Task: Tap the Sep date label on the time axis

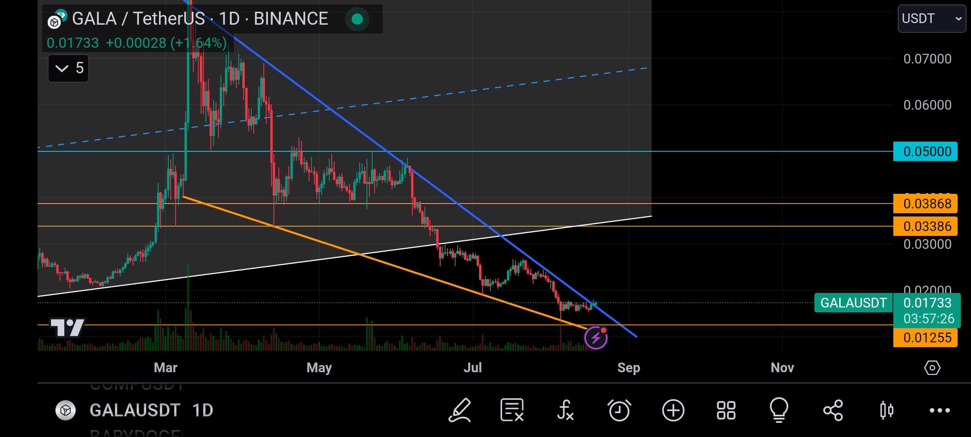Action: pyautogui.click(x=629, y=368)
